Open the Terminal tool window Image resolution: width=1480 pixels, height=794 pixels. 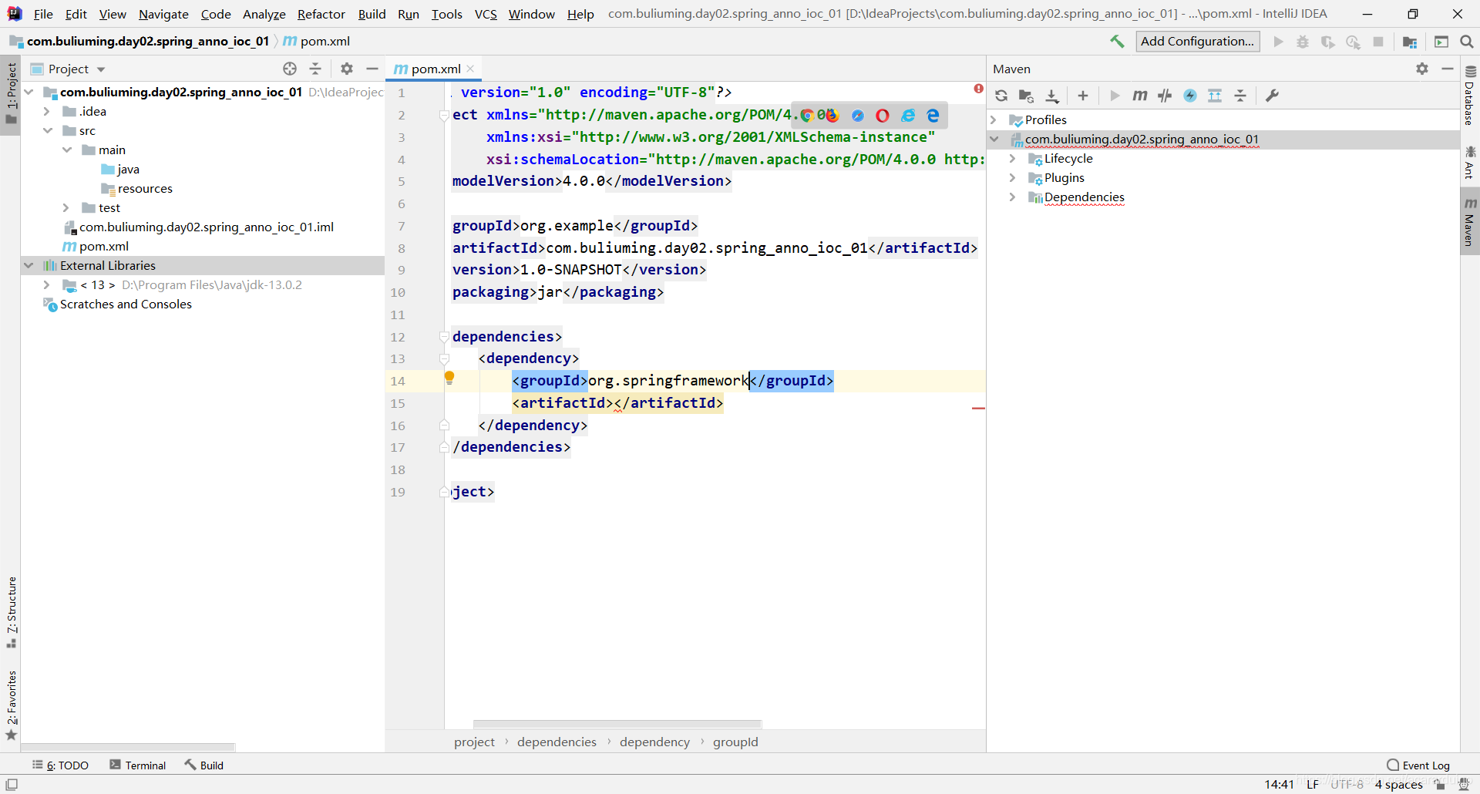point(138,765)
